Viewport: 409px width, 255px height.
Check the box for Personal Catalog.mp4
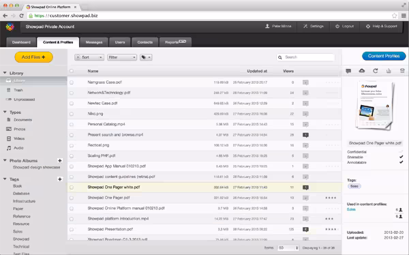click(72, 125)
